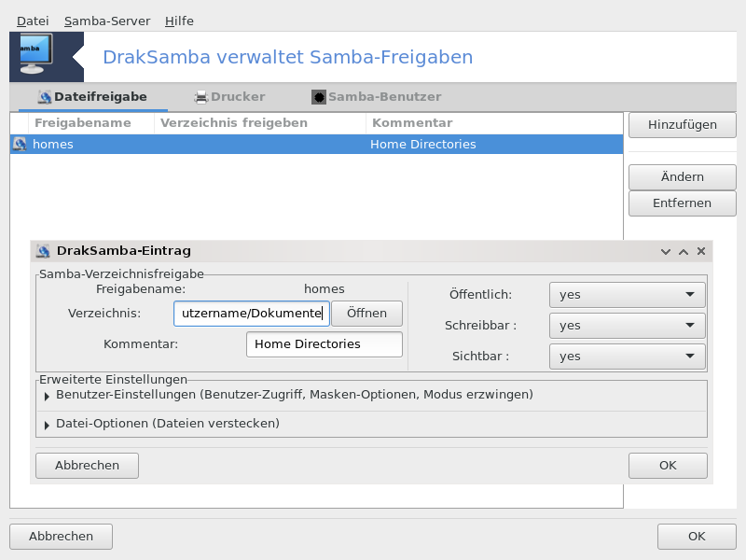Click the Home Directories comment cell
This screenshot has height=560, width=746.
click(423, 145)
